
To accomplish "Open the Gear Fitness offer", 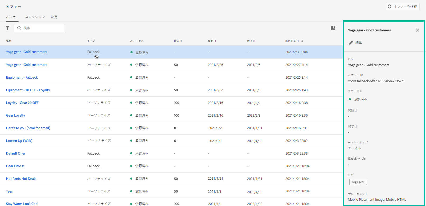I will pos(15,166).
